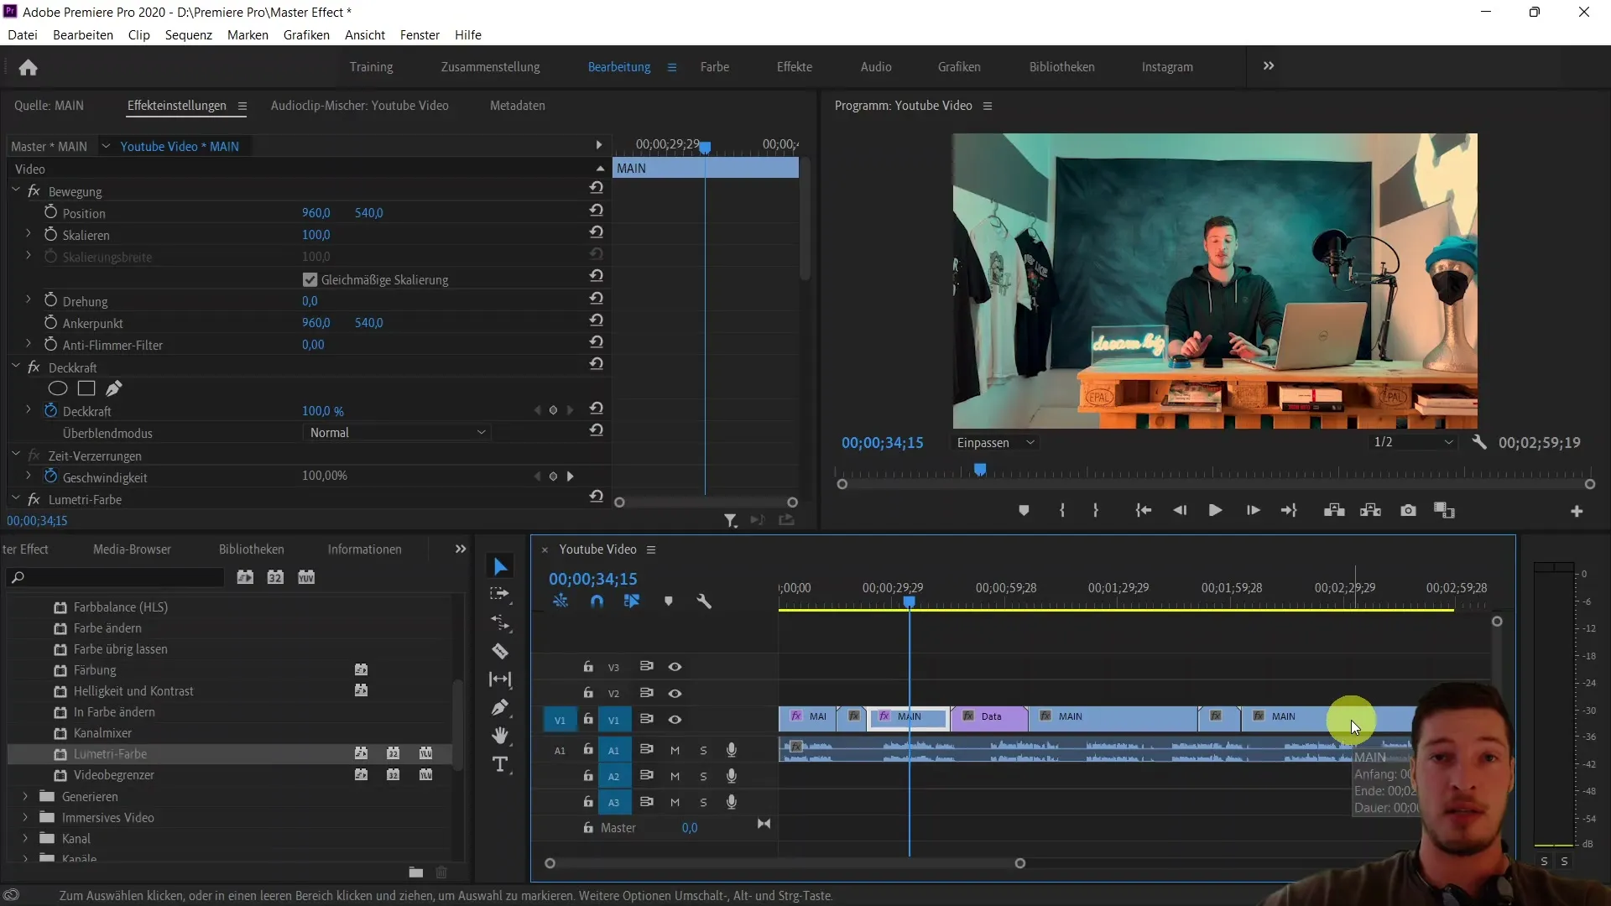
Task: Click the timeline playhead marker
Action: [x=909, y=602]
